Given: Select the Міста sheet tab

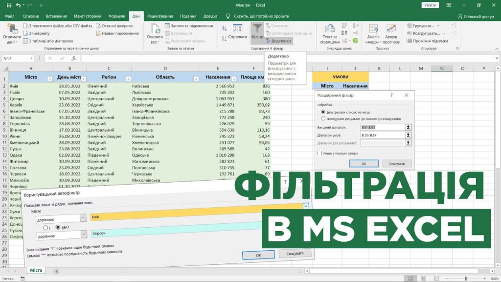Looking at the screenshot, I should coord(35,270).
